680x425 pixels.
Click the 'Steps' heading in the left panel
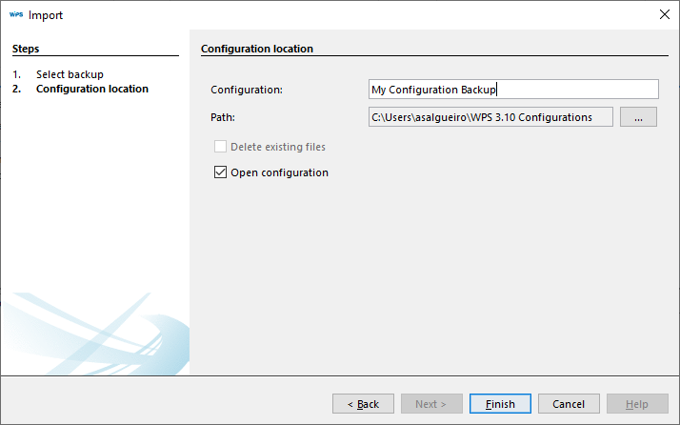pyautogui.click(x=26, y=49)
